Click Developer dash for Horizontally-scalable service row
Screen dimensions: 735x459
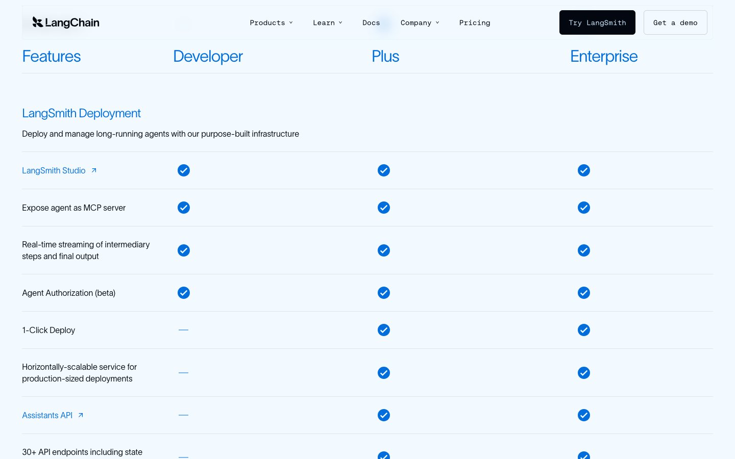(x=184, y=373)
